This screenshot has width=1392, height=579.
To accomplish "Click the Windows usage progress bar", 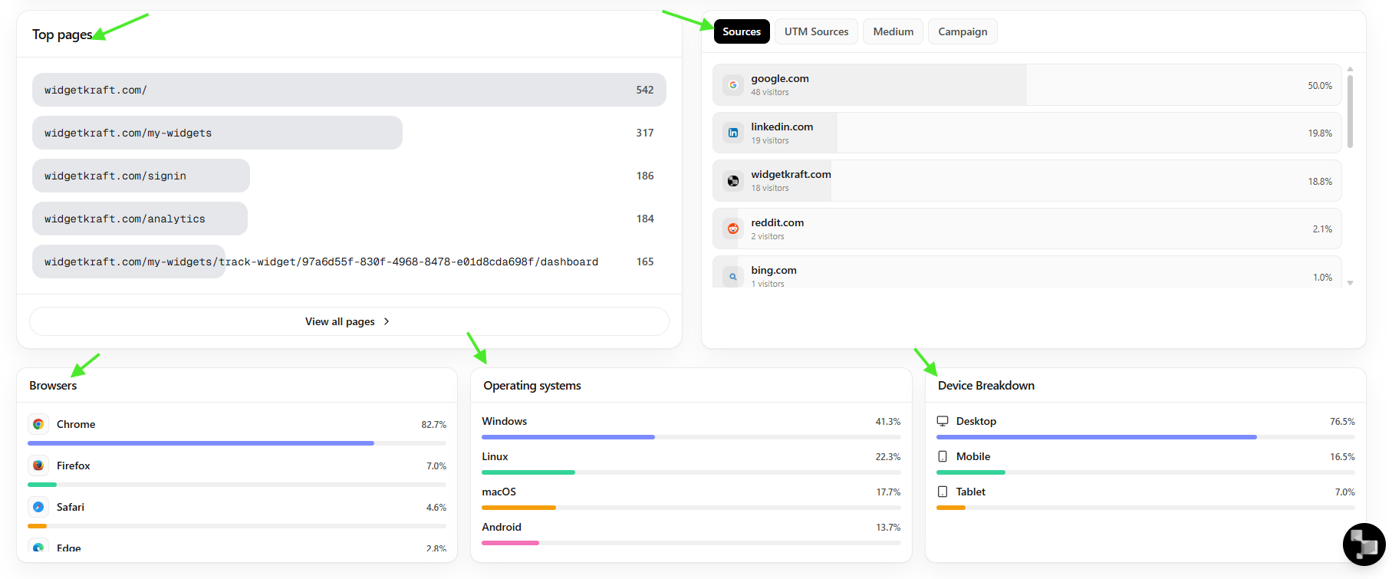I will tap(691, 437).
